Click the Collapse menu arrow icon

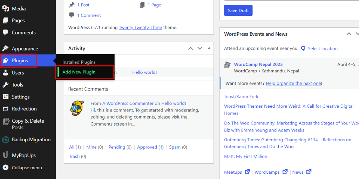tap(6, 167)
